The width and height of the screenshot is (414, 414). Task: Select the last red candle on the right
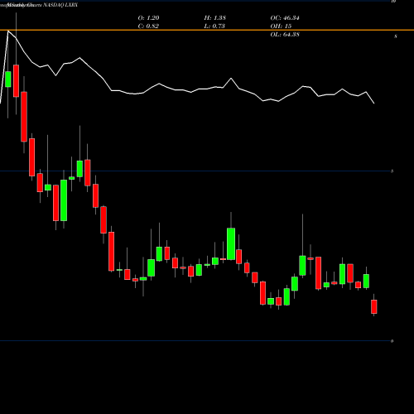click(374, 306)
